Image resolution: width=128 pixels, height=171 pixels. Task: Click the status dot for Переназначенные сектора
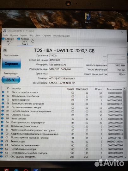tap(3, 107)
